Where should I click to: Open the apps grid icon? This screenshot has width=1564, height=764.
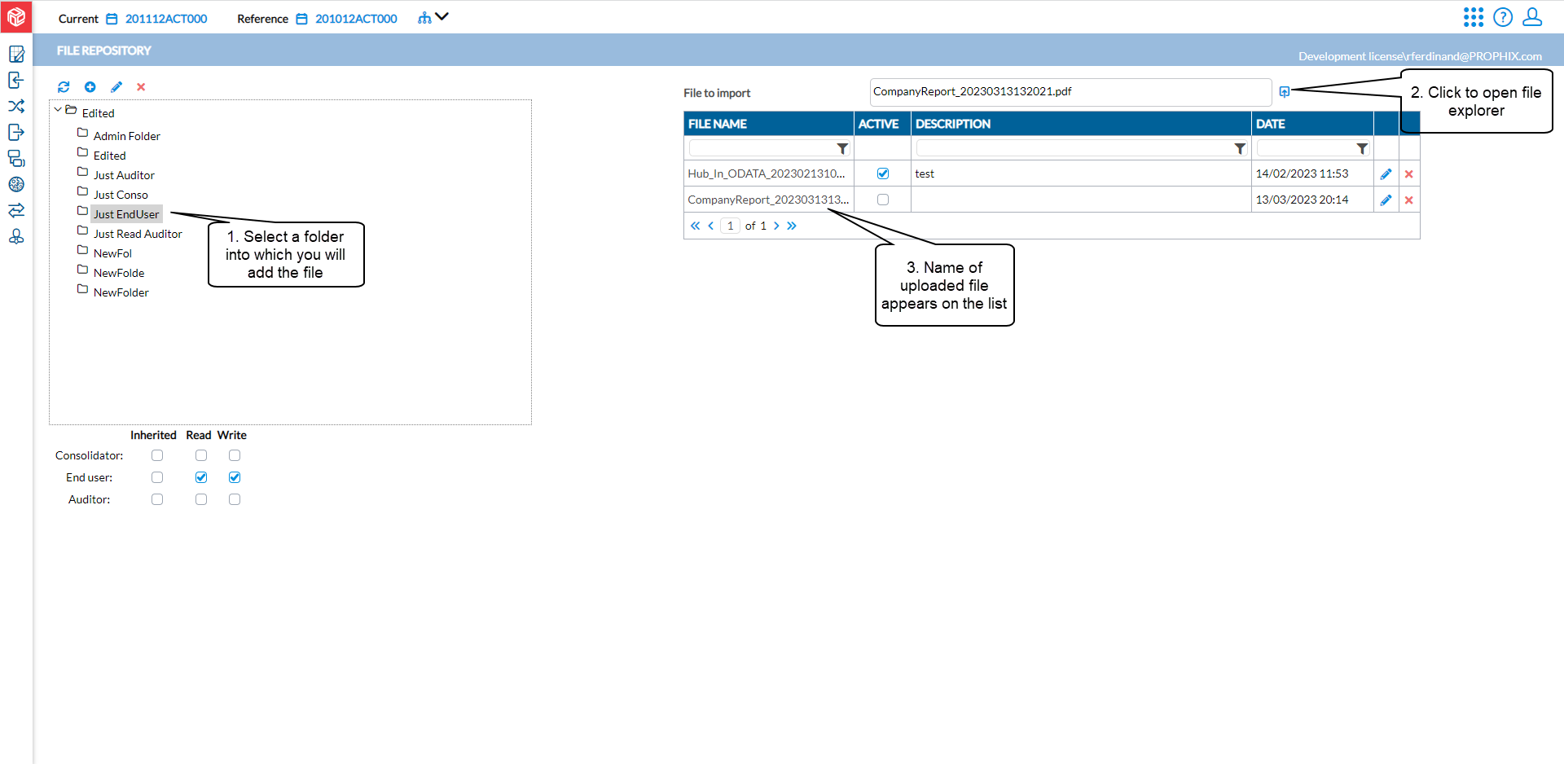[1474, 17]
